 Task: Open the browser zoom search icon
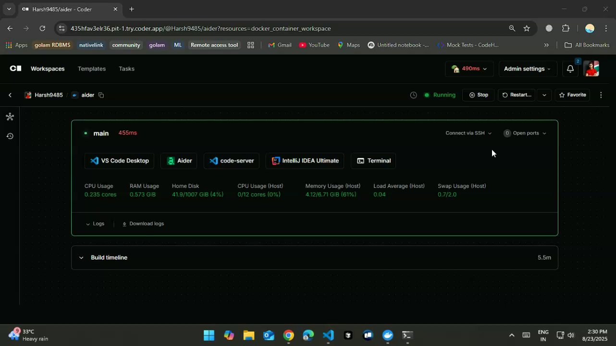pos(512,28)
